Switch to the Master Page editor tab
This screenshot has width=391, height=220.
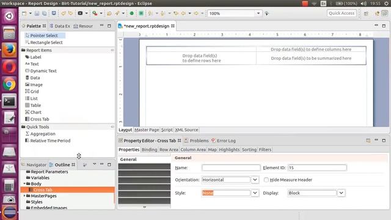[147, 130]
